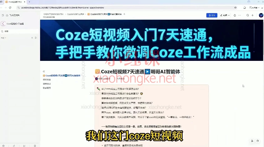Select the second outline heading entry
Image resolution: width=264 pixels, height=147 pixels.
coord(47,80)
